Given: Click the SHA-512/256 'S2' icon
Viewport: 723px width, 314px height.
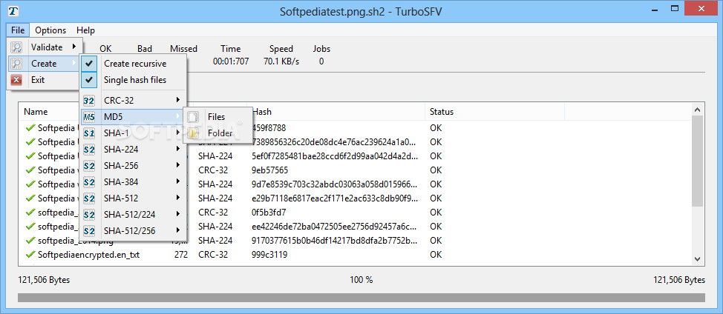Looking at the screenshot, I should [x=90, y=231].
